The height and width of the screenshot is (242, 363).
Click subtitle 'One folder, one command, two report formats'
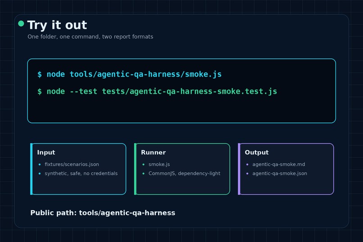coord(90,37)
